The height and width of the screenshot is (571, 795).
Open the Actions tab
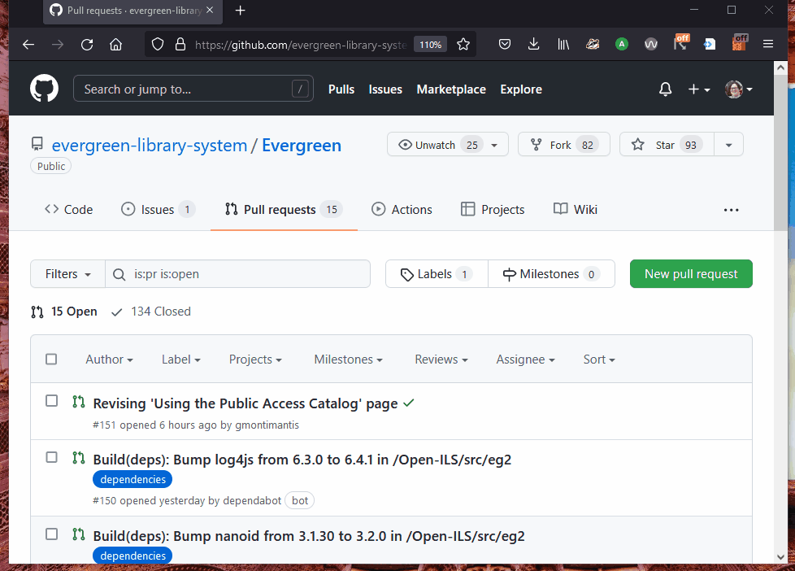coord(402,209)
